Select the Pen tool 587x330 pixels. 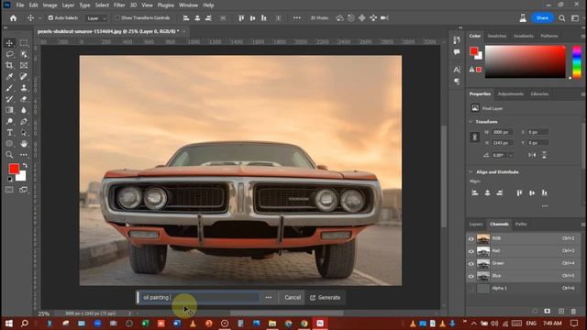(x=24, y=121)
